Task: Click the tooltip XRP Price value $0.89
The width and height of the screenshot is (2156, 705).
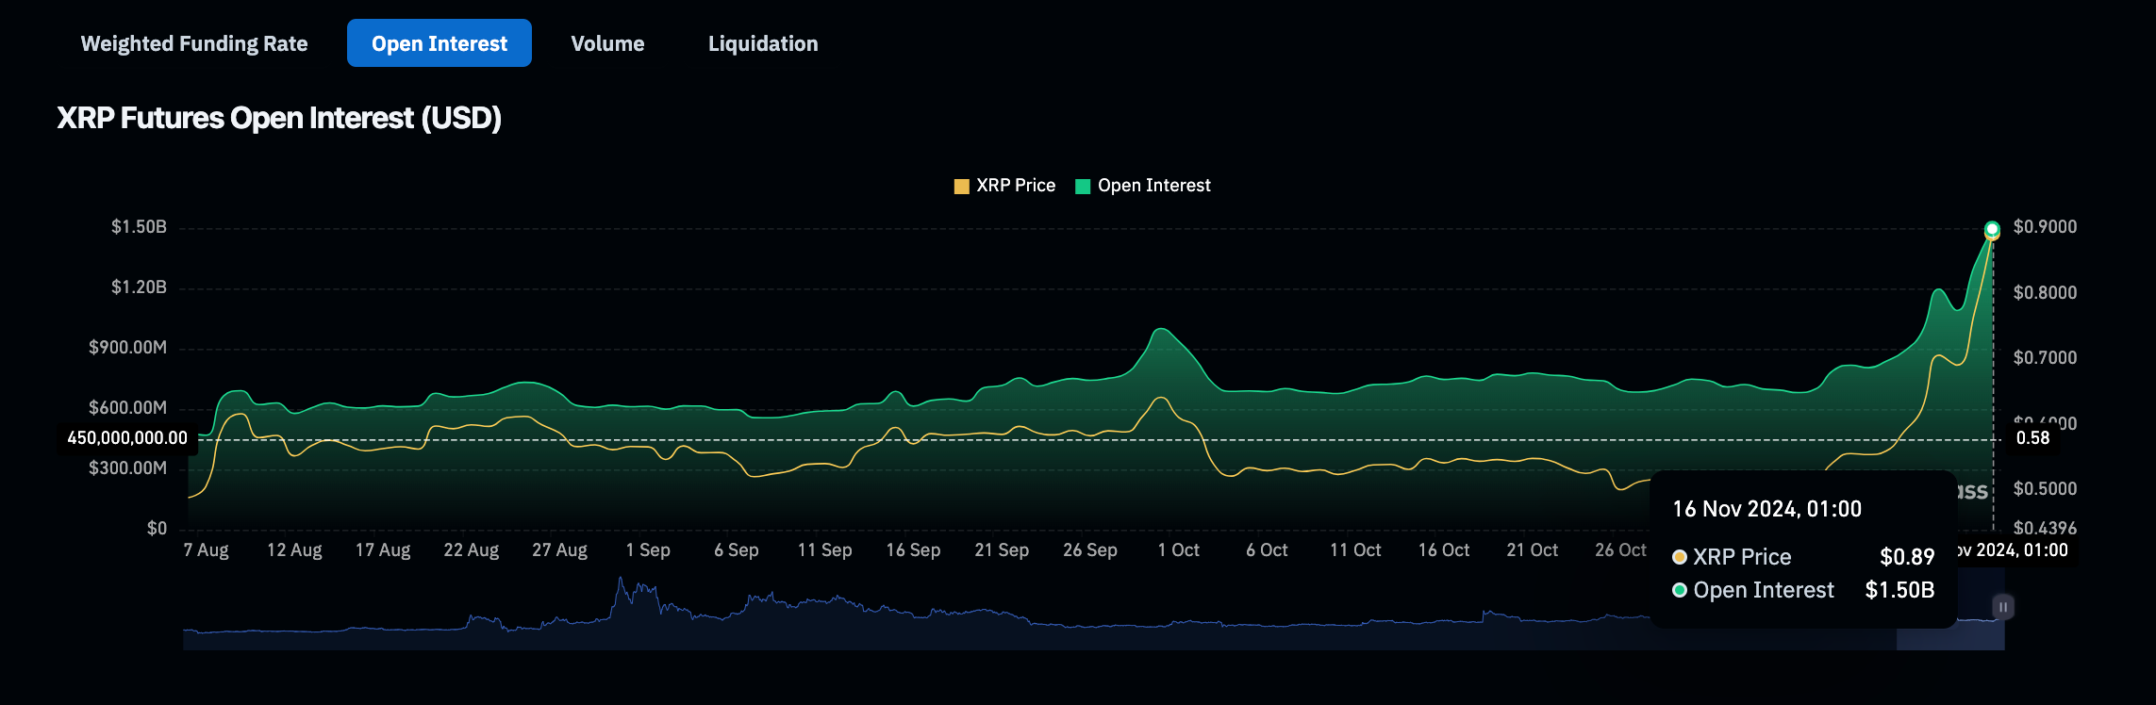Action: (1906, 557)
